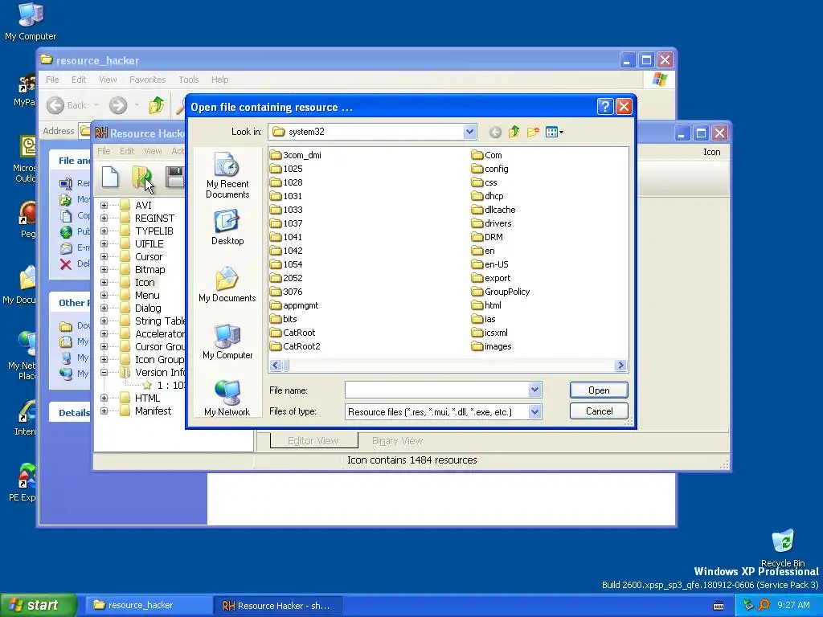The width and height of the screenshot is (823, 617).
Task: Open My Network in places bar
Action: (227, 398)
